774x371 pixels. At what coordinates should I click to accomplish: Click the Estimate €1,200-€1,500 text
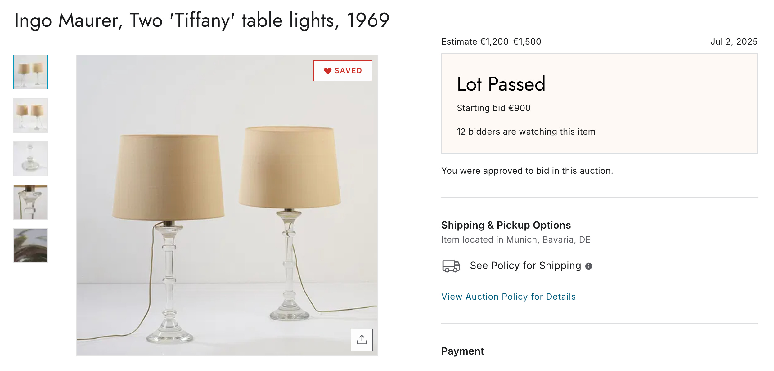point(491,42)
